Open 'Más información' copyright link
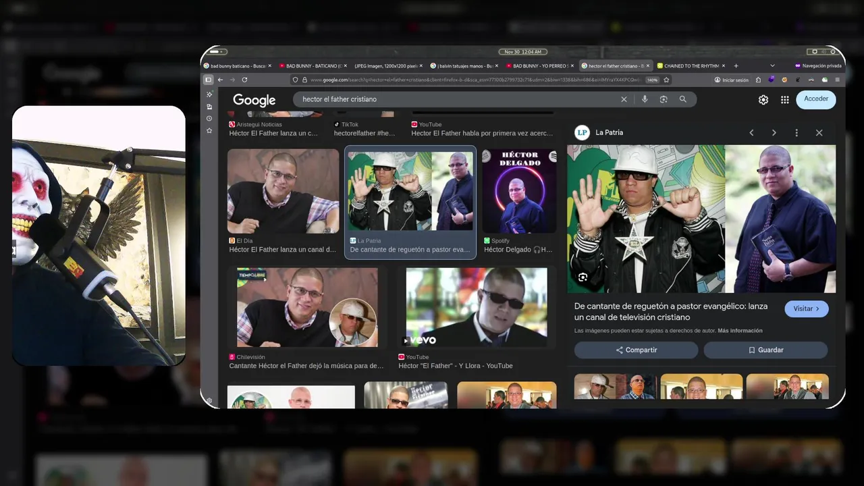 (x=740, y=331)
